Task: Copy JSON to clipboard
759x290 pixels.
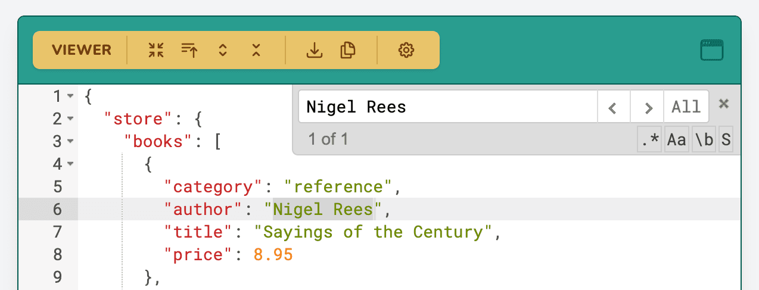Action: click(x=347, y=50)
